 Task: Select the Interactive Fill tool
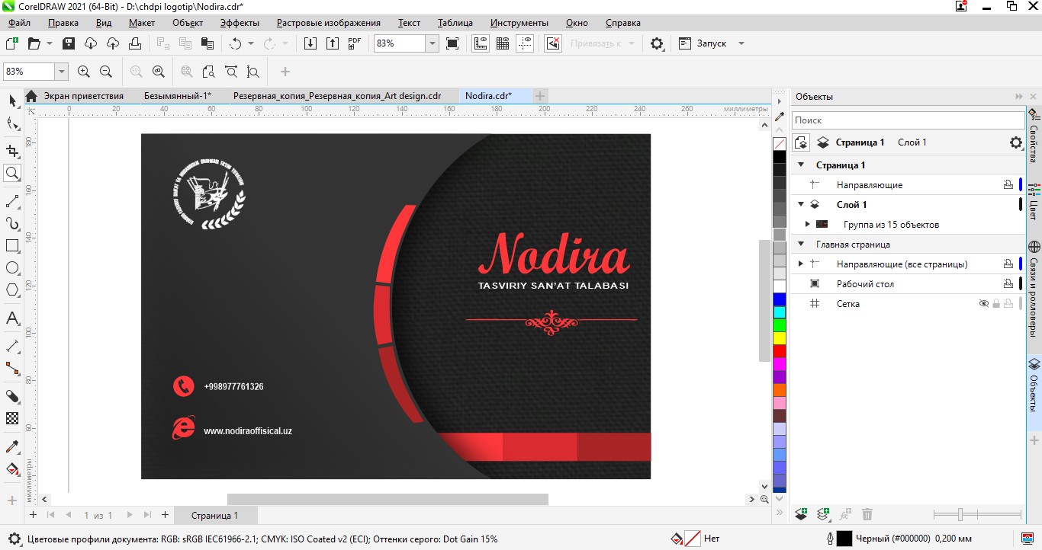(12, 468)
